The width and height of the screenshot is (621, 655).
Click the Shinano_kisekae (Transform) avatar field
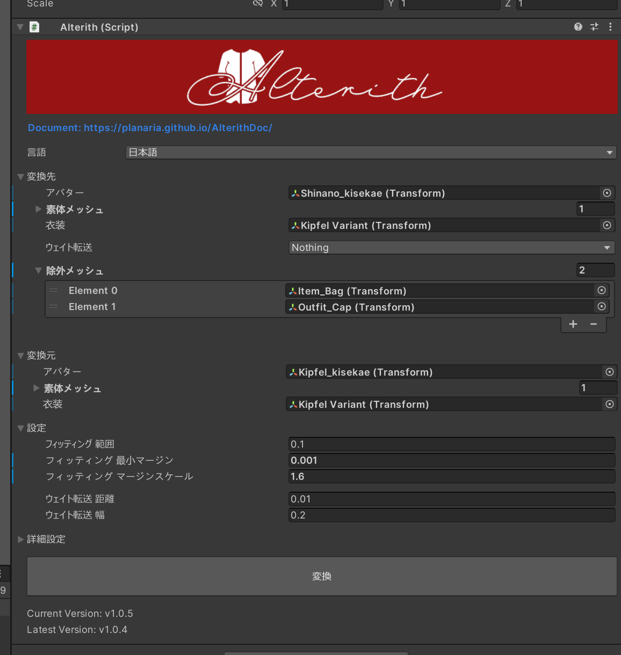click(444, 193)
